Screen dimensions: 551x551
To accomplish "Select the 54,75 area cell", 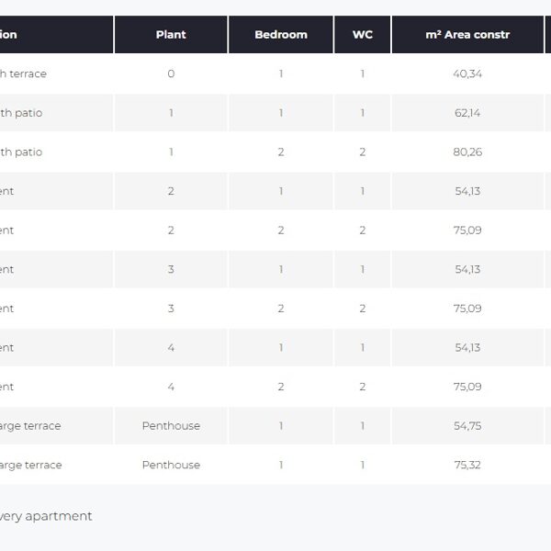I will point(467,426).
